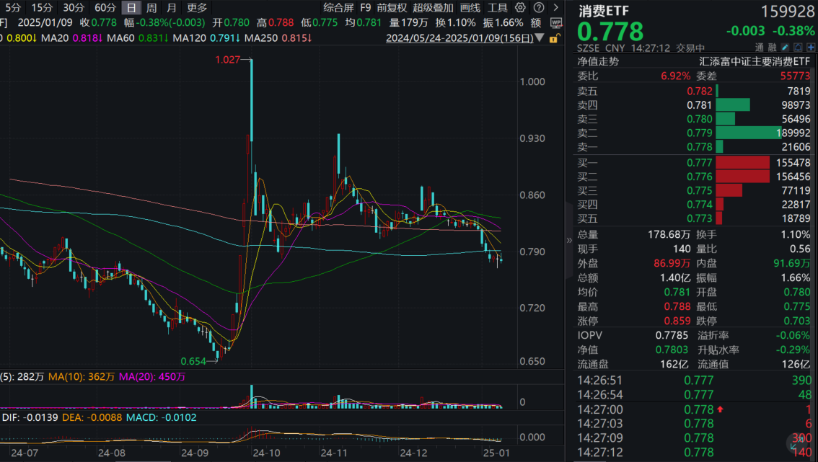This screenshot has width=818, height=462.
Task: Click the IOPV 0.7785 value
Action: point(672,335)
